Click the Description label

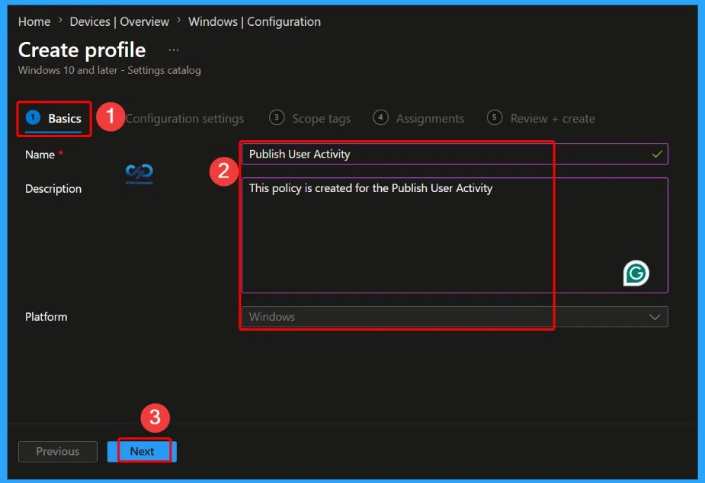pos(53,189)
